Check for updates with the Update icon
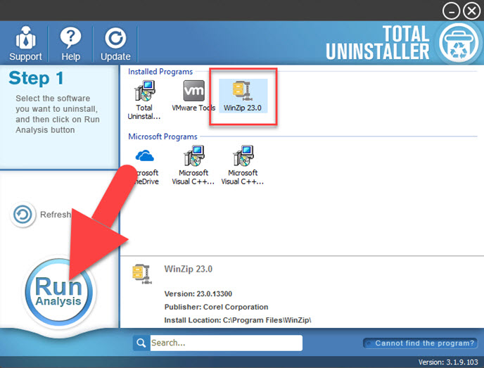This screenshot has height=368, width=484. pos(115,44)
